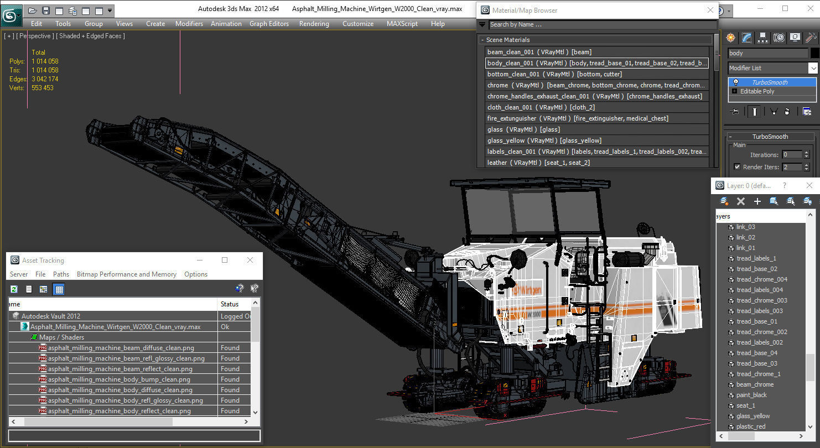Screen dimensions: 820x448
Task: Toggle the Render Iters checkbox
Action: click(737, 167)
